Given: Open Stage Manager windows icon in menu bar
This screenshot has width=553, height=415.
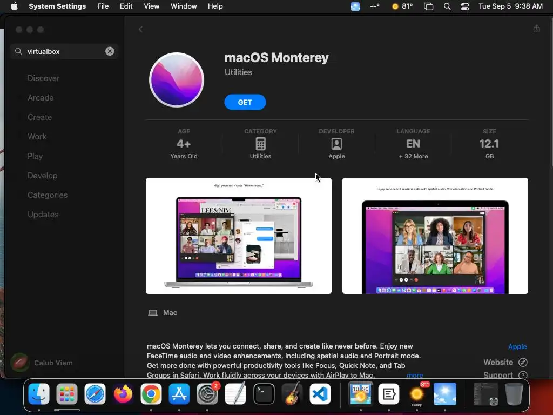Looking at the screenshot, I should click(428, 6).
